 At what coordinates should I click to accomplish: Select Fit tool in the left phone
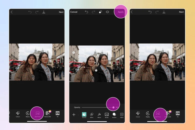click(57, 114)
